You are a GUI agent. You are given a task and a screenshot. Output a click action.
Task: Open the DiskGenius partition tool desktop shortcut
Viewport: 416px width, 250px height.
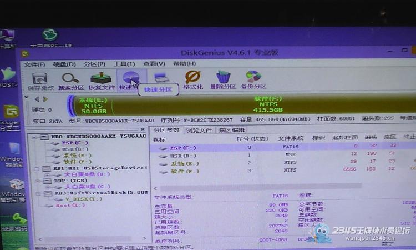point(10,118)
